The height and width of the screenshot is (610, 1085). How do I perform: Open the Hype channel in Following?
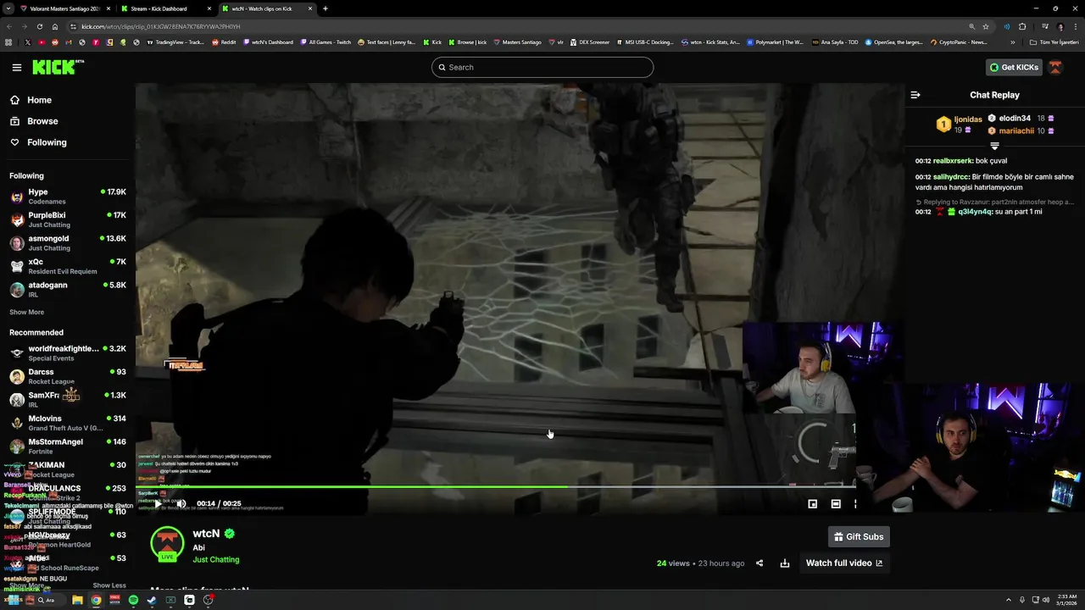point(68,197)
